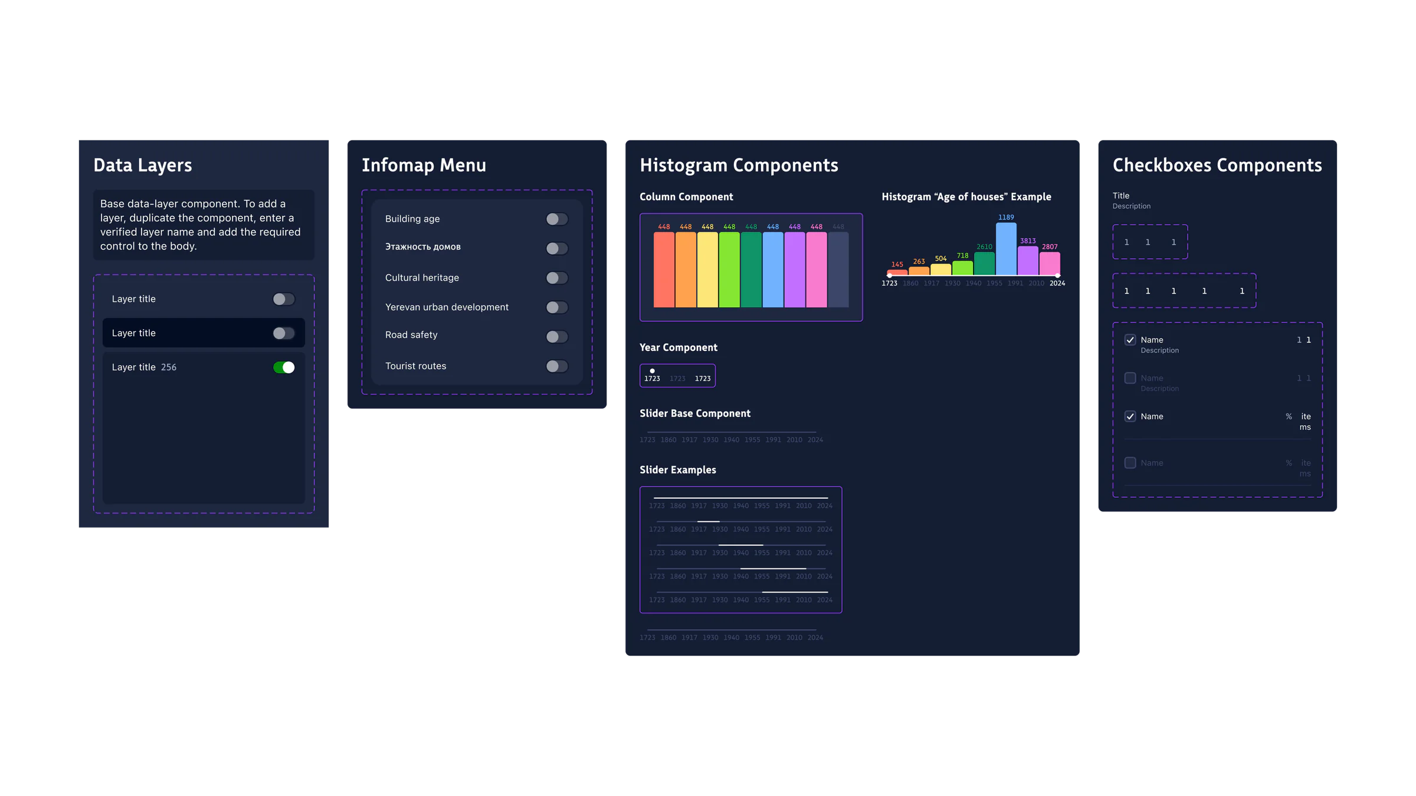Screen dimensions: 1416x796
Task: Enable the Building age toggle
Action: click(557, 219)
